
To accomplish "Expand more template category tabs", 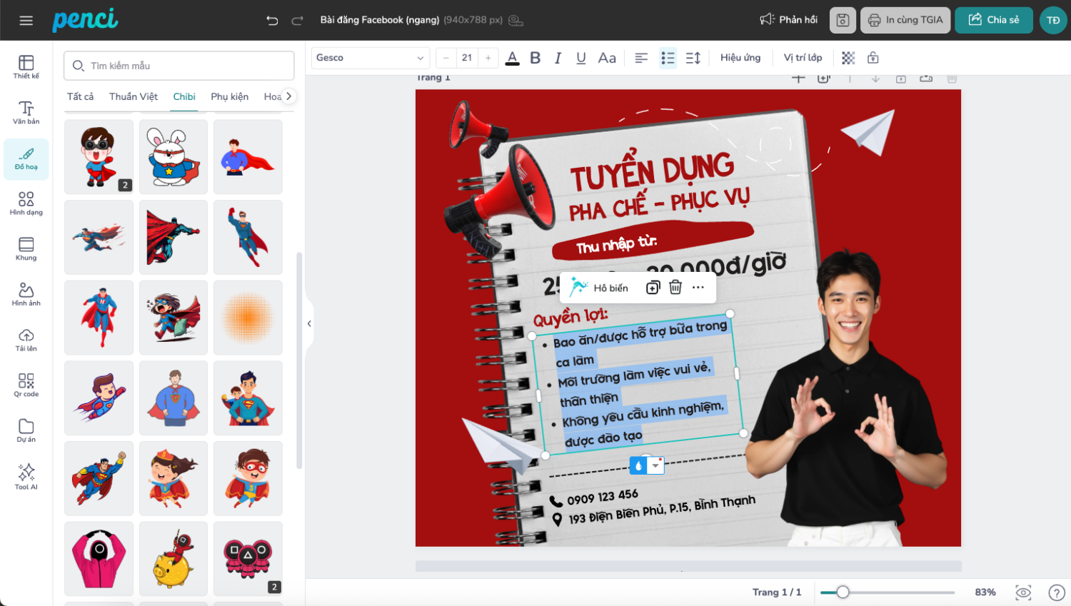I will [x=288, y=96].
